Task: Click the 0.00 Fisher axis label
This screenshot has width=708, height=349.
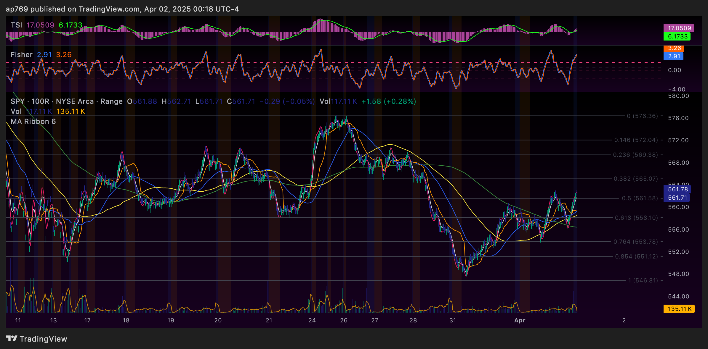Action: tap(675, 70)
